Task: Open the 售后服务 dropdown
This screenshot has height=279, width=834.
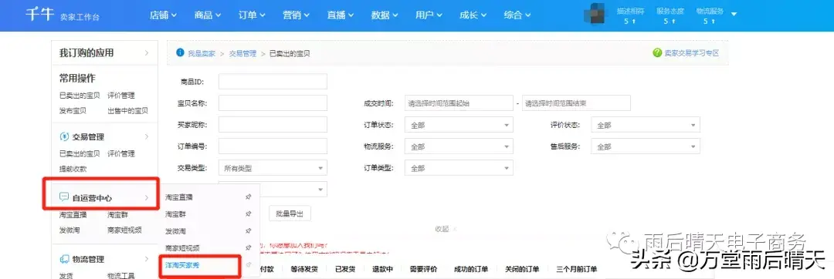Action: pos(645,146)
